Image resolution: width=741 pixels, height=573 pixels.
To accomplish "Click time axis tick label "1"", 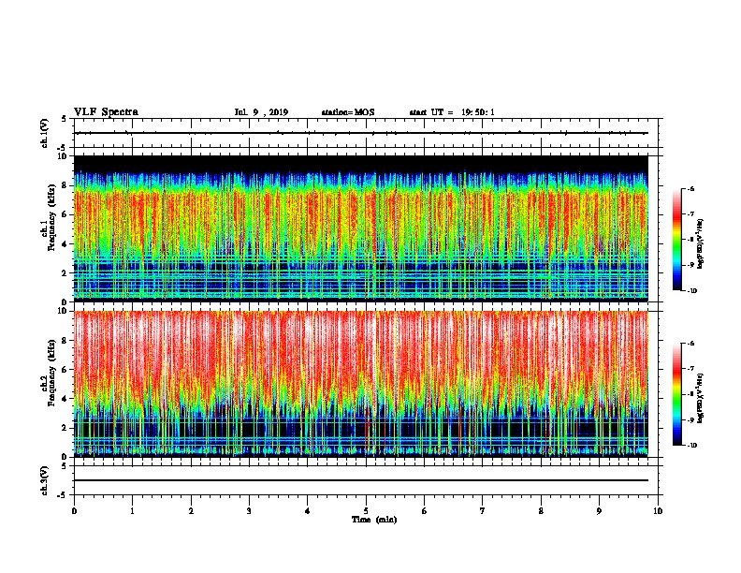I will tap(133, 511).
